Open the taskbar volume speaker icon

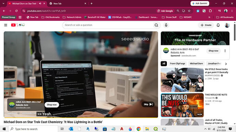pyautogui.click(x=209, y=129)
